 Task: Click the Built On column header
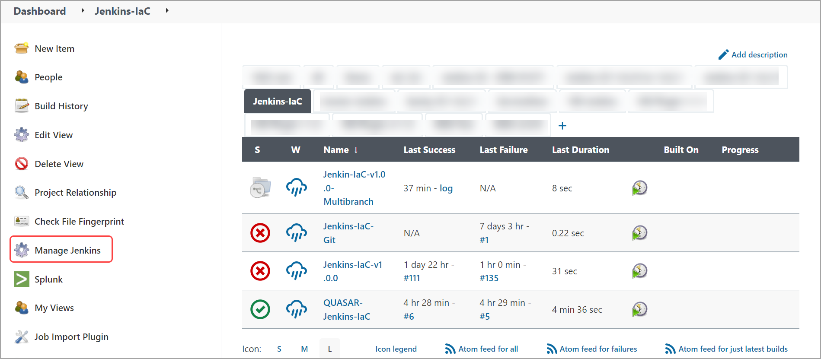(681, 149)
